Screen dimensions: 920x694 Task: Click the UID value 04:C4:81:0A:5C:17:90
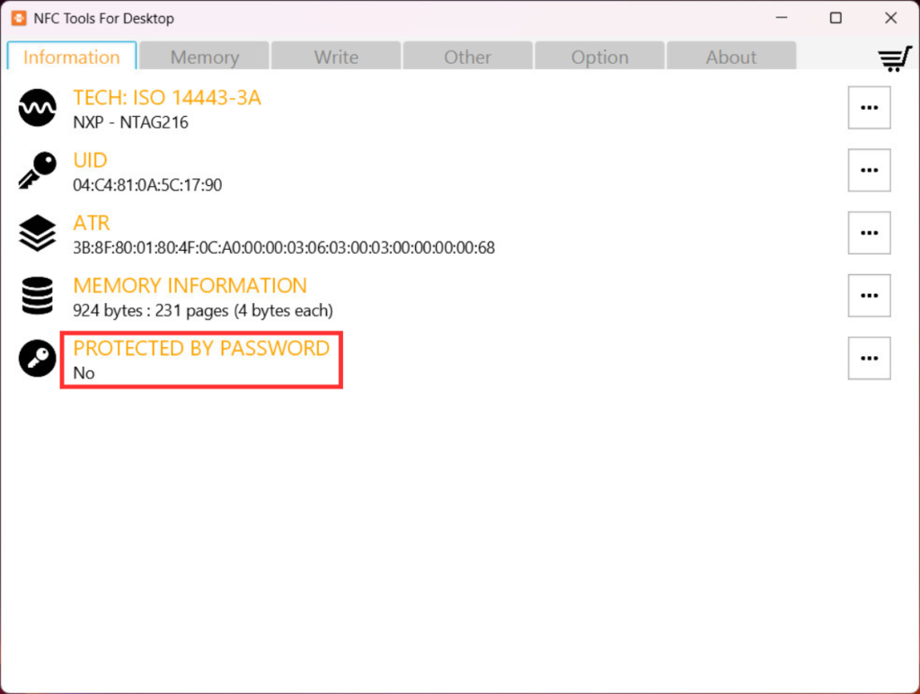[x=147, y=186]
